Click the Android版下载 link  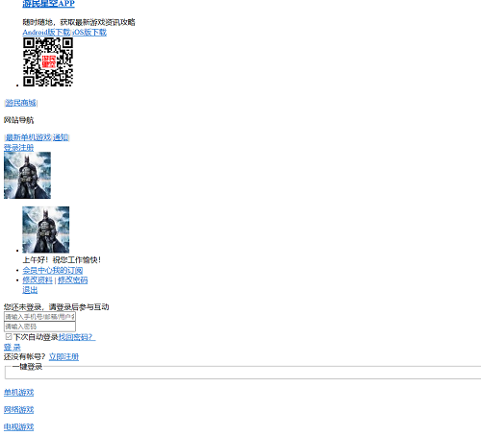(46, 32)
